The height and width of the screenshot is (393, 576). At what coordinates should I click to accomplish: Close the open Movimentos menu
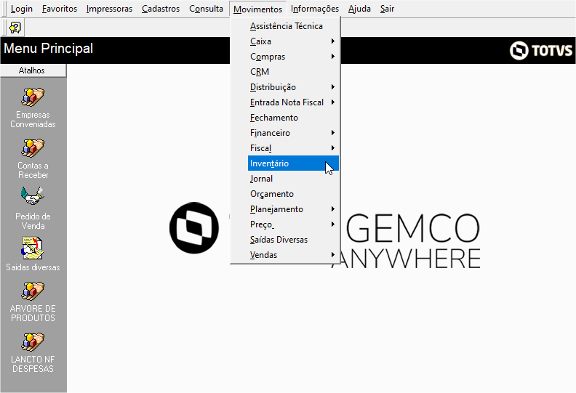[257, 9]
